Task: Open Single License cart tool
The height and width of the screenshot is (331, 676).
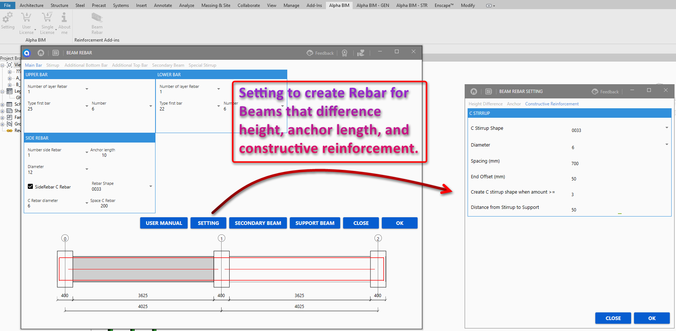Action: 47,23
